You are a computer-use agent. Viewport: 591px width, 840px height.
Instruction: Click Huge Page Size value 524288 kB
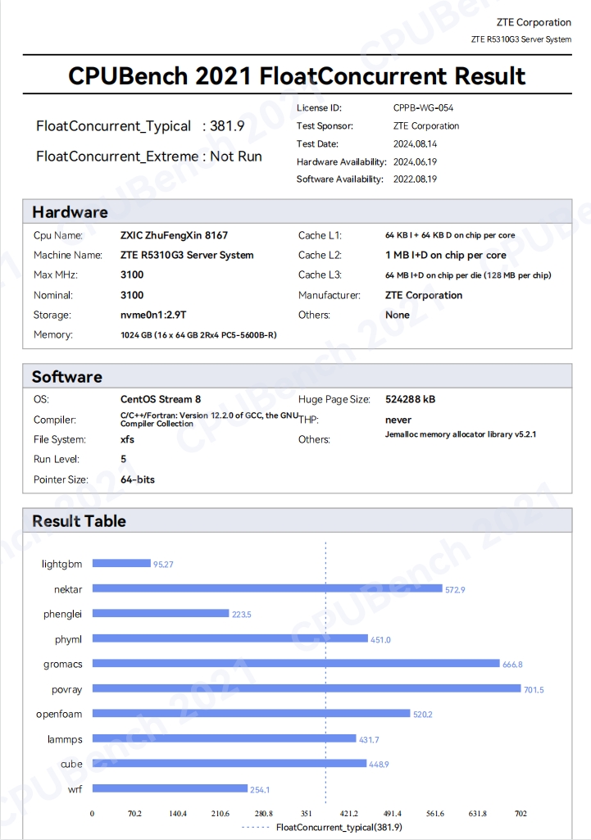[410, 399]
